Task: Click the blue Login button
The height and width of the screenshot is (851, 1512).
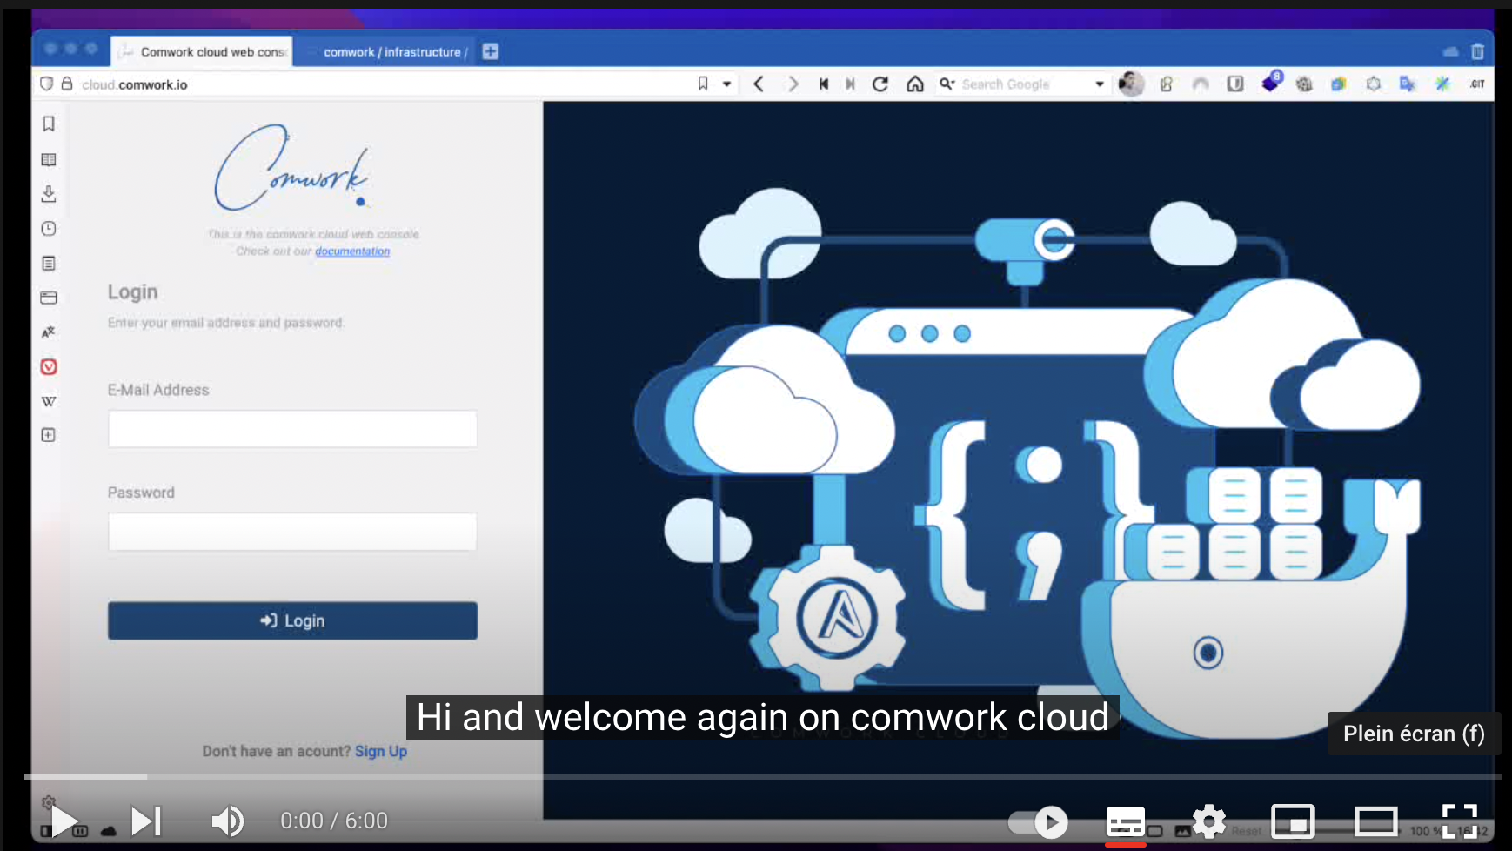Action: [292, 620]
